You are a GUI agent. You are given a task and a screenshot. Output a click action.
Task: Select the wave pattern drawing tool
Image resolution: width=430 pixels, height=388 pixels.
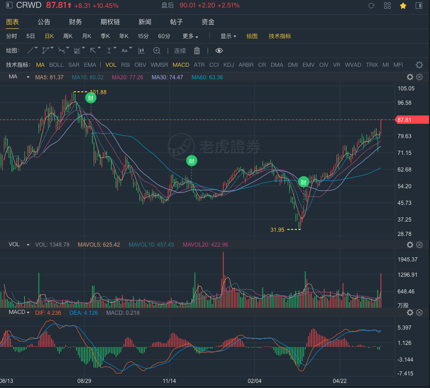pyautogui.click(x=62, y=51)
